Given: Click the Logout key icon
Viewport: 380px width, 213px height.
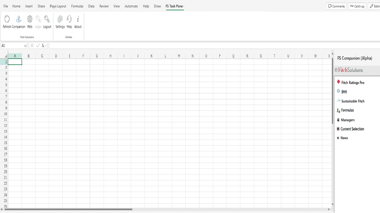Looking at the screenshot, I should pos(47,19).
